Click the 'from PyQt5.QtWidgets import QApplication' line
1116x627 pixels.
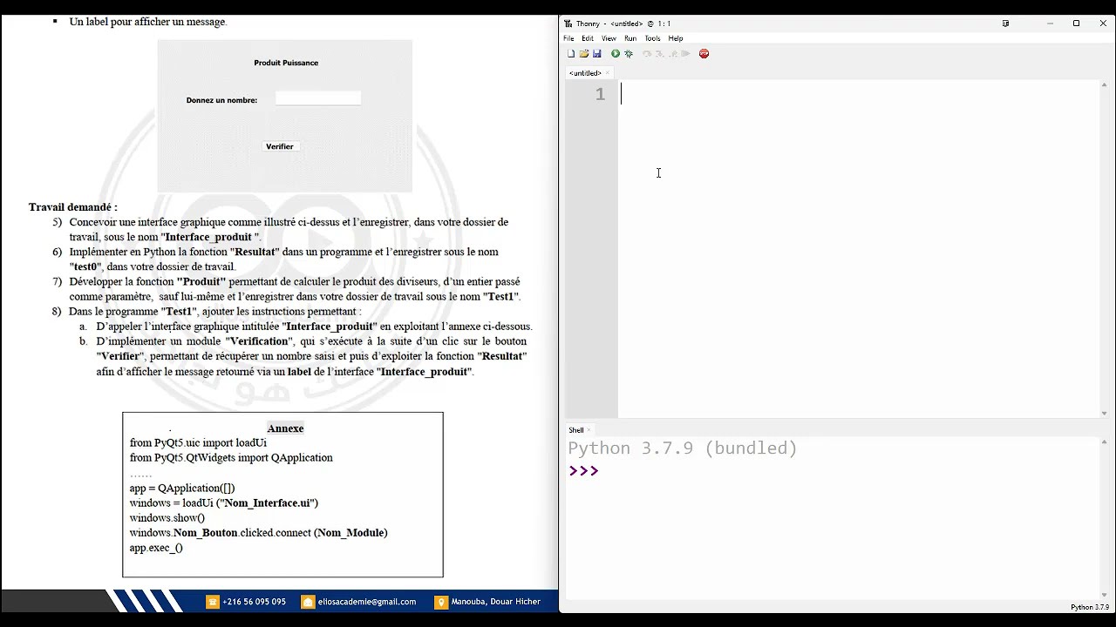click(x=231, y=458)
